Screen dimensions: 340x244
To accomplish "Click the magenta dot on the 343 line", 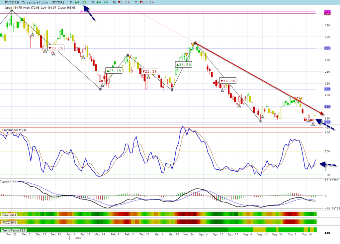I will [x=82, y=12].
